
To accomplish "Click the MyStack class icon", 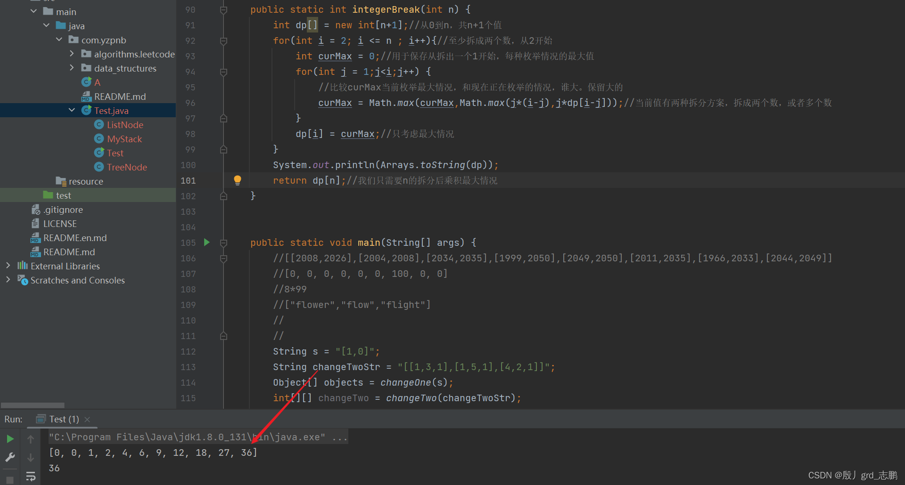I will click(99, 138).
